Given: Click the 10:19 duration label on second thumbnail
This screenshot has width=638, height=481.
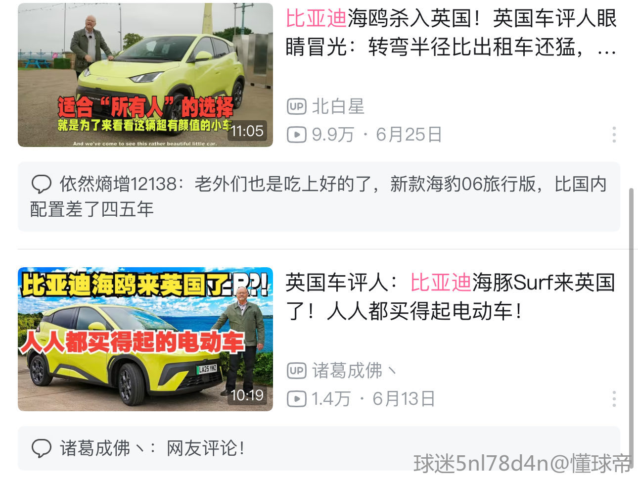Looking at the screenshot, I should (x=247, y=395).
